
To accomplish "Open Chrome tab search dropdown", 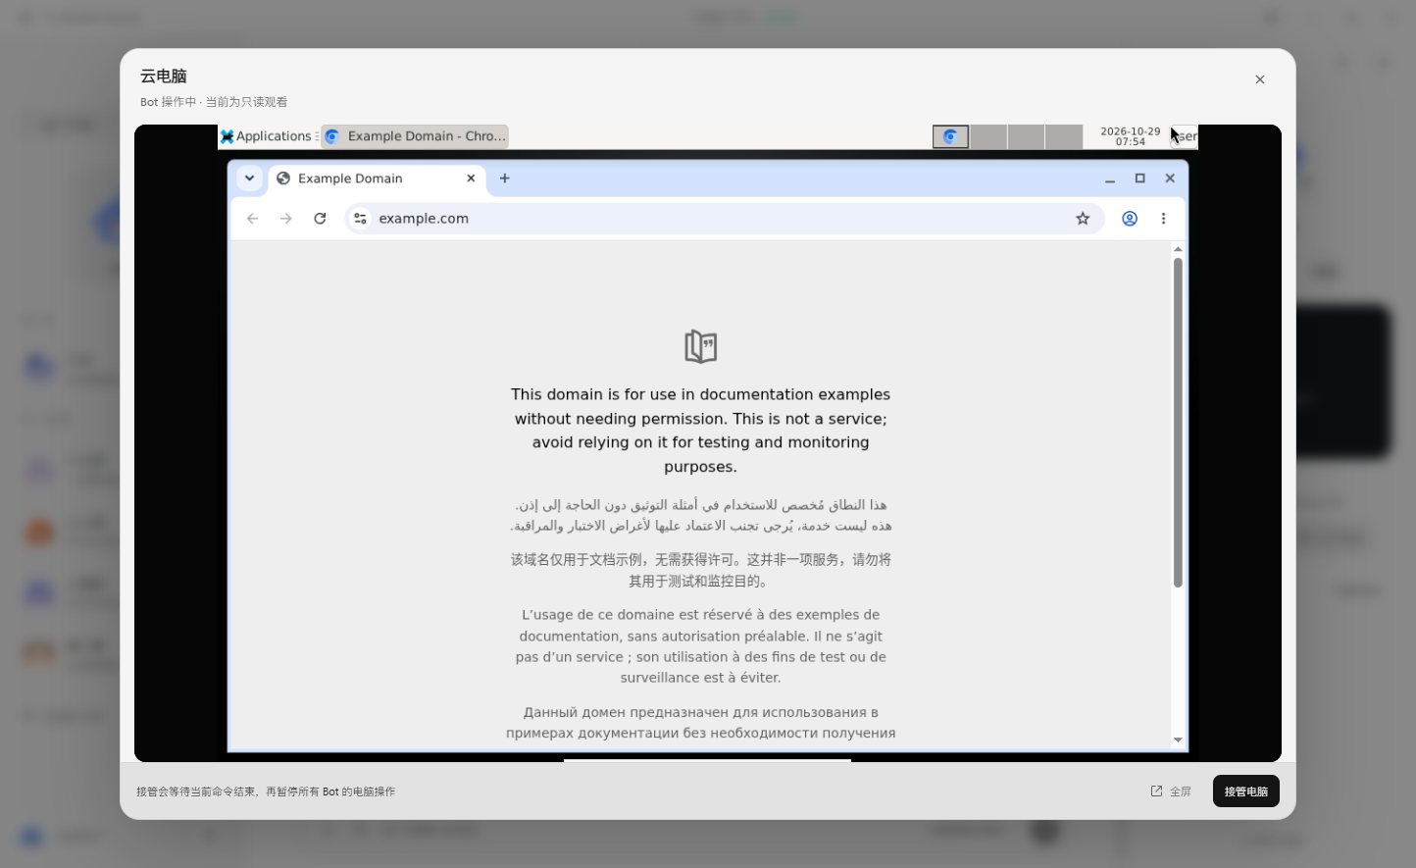I will click(x=249, y=179).
